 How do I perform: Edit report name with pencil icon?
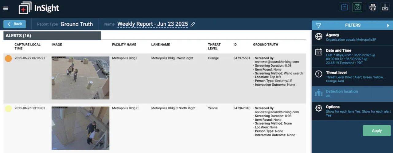pos(193,24)
